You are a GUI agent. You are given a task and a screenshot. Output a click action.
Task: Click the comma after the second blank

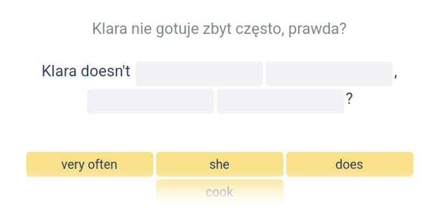(x=395, y=76)
